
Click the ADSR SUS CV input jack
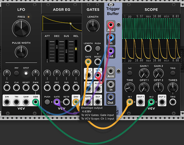click(66, 87)
